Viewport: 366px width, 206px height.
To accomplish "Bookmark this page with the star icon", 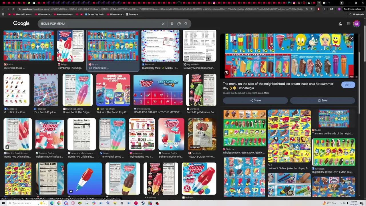I will 311,9.
